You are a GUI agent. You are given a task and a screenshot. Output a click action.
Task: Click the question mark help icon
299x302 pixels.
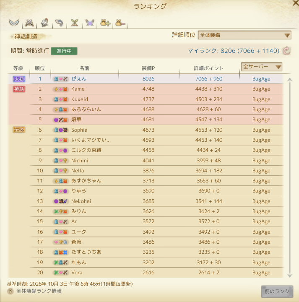click(x=10, y=291)
